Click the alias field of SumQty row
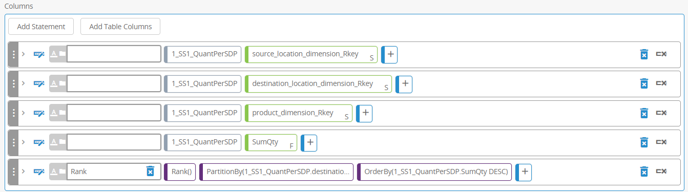This screenshot has height=192, width=688. point(114,142)
